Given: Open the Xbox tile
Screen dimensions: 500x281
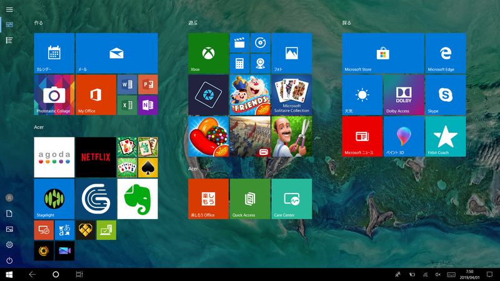Looking at the screenshot, I should point(209,53).
